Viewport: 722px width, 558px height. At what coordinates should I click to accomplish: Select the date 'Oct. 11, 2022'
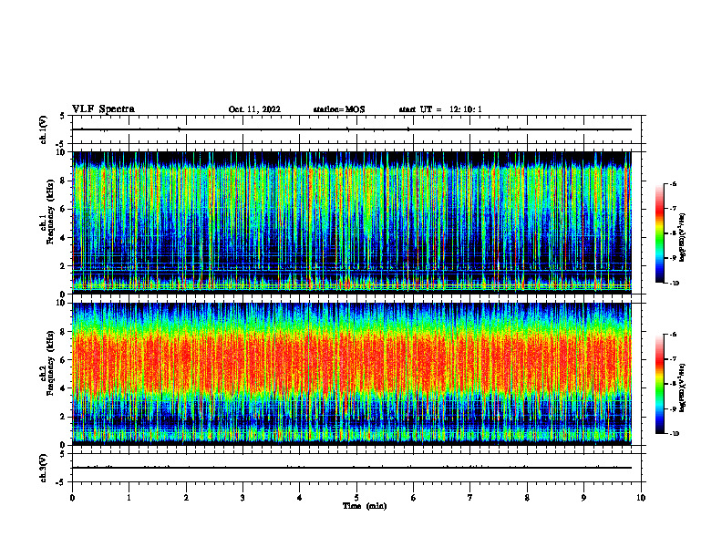254,109
